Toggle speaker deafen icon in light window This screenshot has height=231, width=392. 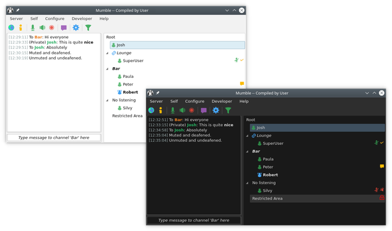click(42, 28)
